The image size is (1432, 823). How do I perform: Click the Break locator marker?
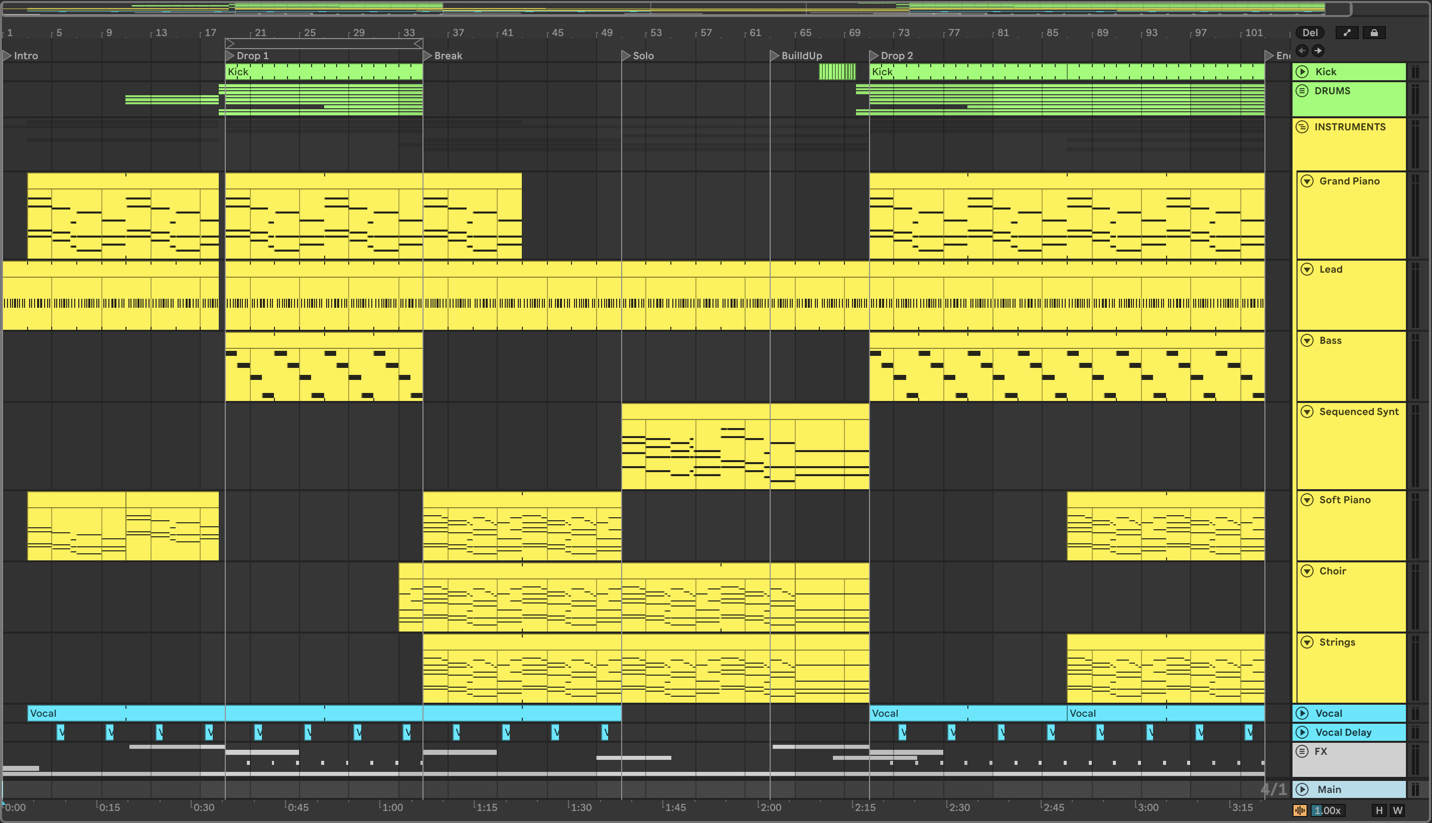428,56
